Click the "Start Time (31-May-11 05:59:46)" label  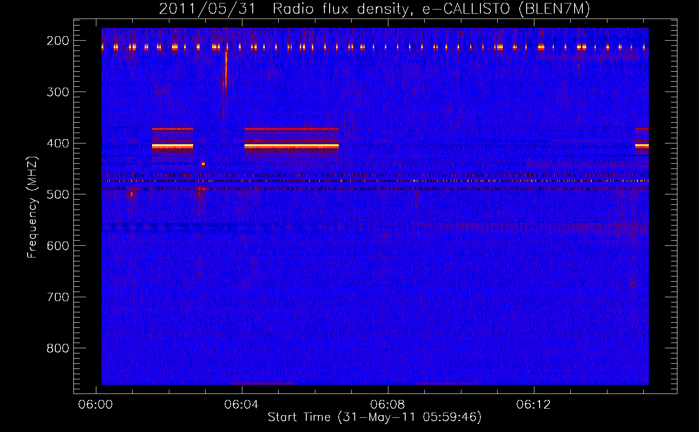374,417
